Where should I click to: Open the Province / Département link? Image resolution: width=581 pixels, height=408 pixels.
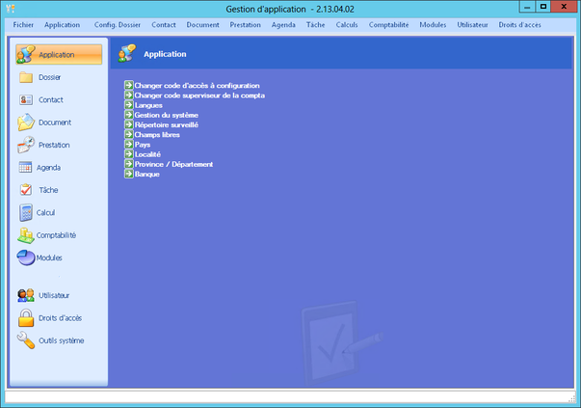tap(173, 164)
